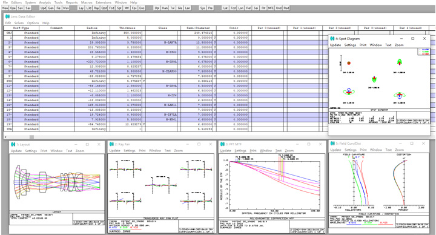Click Zoom in the FFT MTF window
The width and height of the screenshot is (436, 235).
tap(289, 150)
